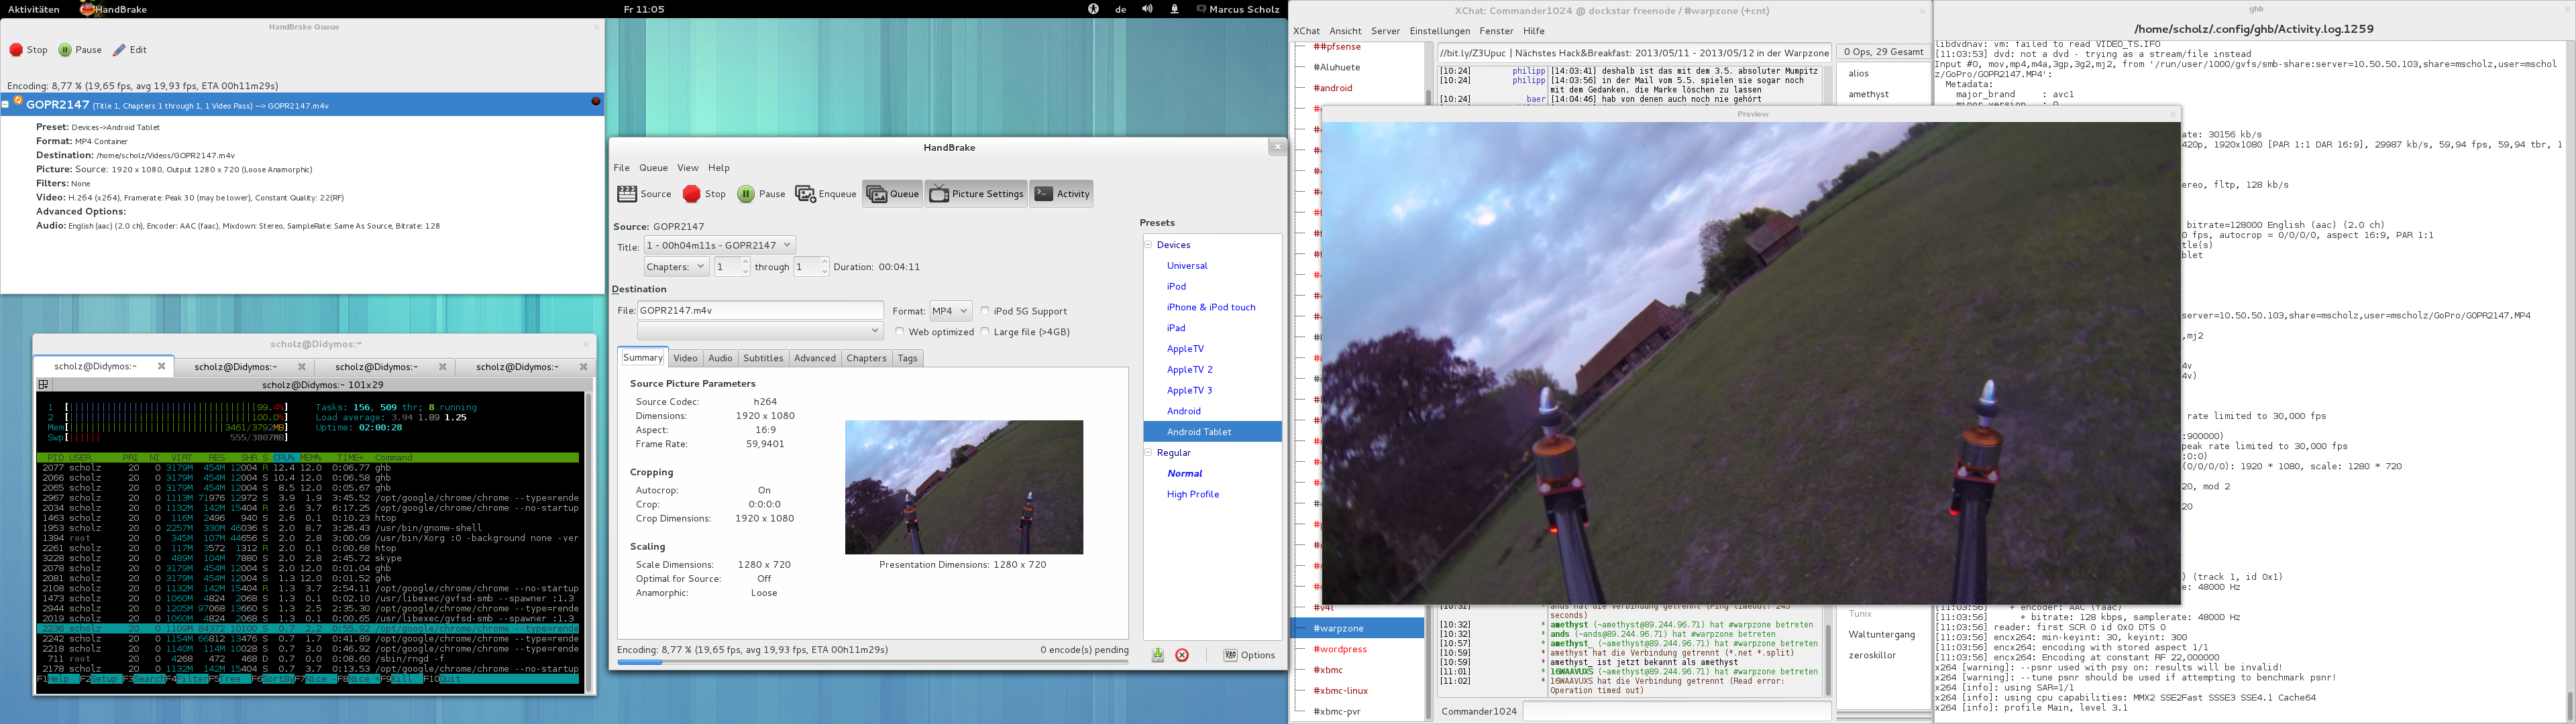Click terminal split-layout icon beside 101x29 title

pyautogui.click(x=43, y=385)
